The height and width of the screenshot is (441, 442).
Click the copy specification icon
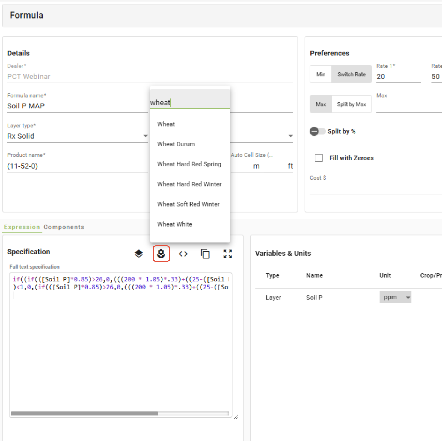click(x=205, y=254)
